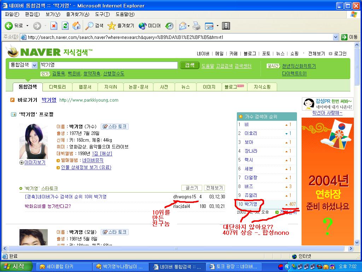Click 이효리 in the singer ranking
This screenshot has width=362, height=272.
tap(251, 134)
